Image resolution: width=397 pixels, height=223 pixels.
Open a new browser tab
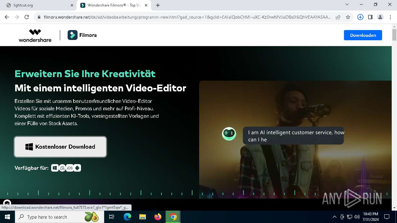click(x=158, y=5)
